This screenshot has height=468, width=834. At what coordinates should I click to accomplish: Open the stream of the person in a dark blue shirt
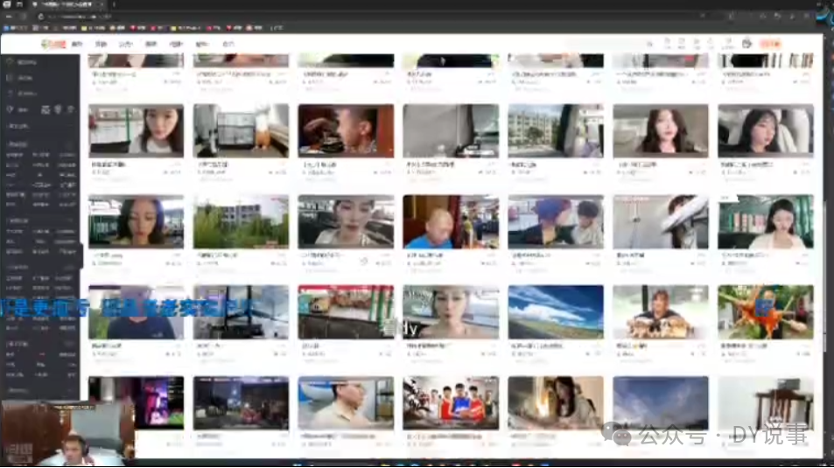[x=137, y=312]
